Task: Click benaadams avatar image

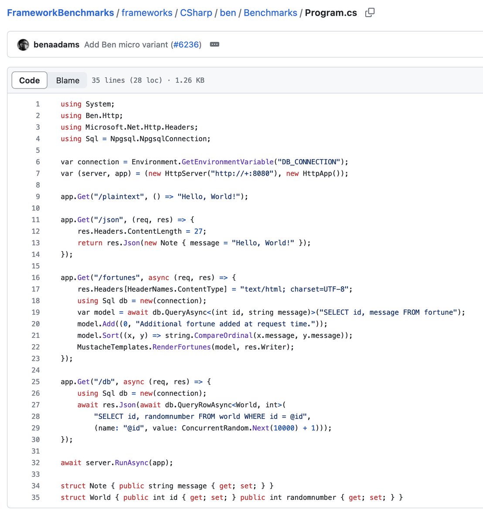Action: click(x=23, y=44)
